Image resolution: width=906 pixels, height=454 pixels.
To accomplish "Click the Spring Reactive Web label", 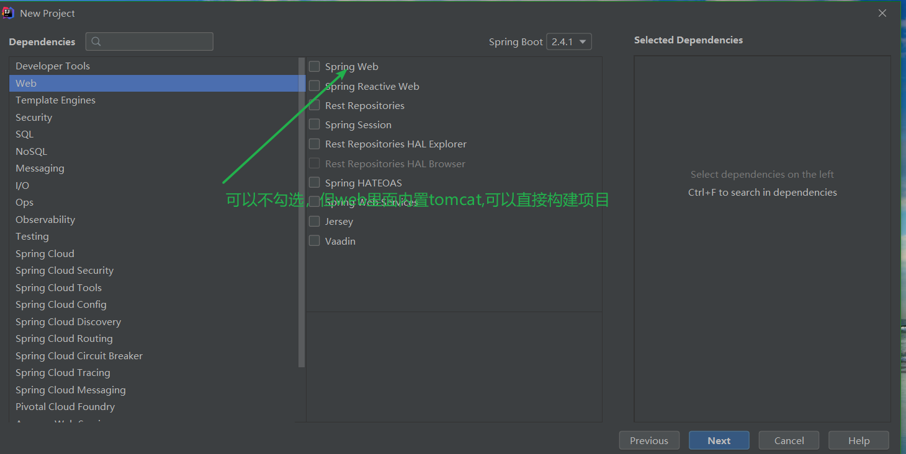I will click(x=372, y=86).
